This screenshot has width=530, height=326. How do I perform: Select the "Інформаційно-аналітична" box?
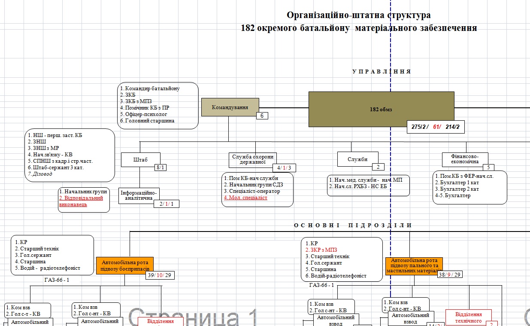(x=139, y=195)
